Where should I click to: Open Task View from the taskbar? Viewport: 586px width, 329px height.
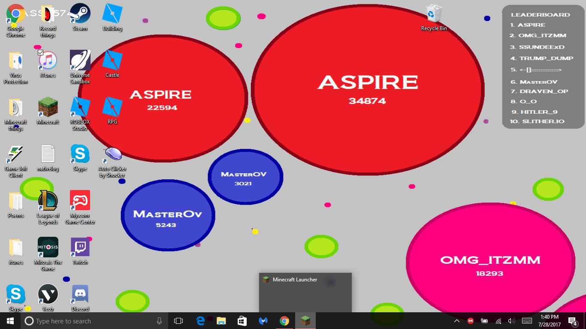[178, 321]
